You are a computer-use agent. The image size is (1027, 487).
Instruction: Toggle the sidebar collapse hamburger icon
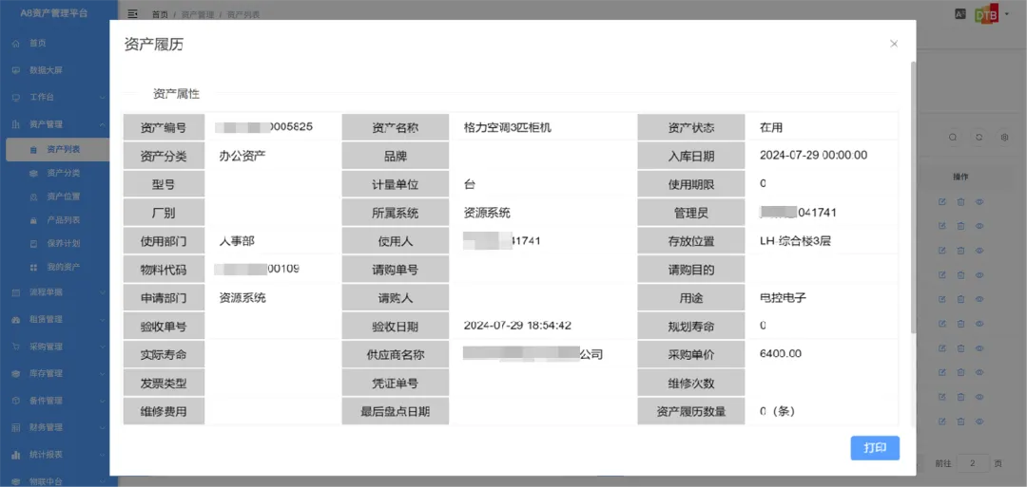coord(133,13)
